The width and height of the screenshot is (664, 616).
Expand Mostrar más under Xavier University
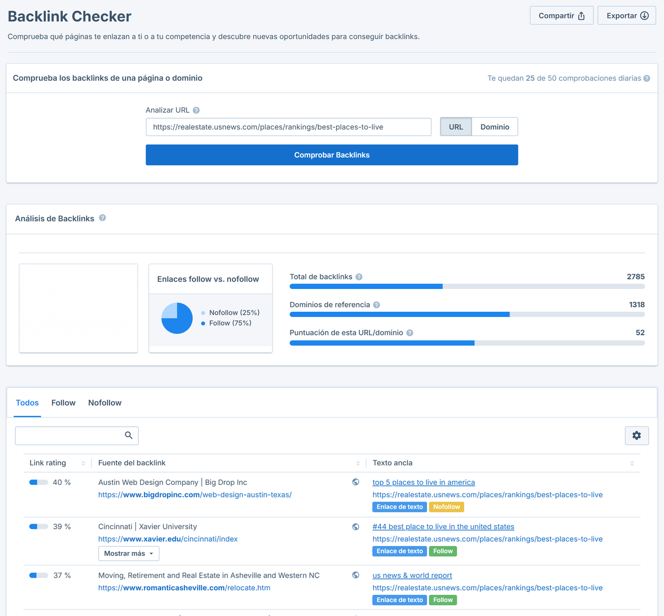point(129,553)
